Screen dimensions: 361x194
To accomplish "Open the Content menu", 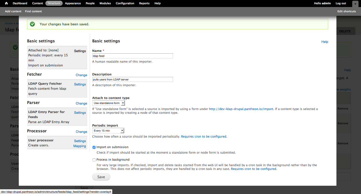I will (x=38, y=3).
